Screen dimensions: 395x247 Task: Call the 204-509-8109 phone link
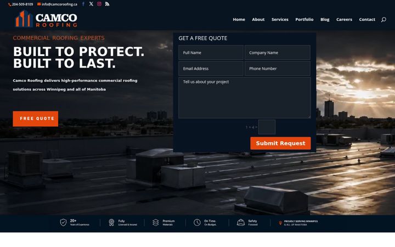(22, 4)
